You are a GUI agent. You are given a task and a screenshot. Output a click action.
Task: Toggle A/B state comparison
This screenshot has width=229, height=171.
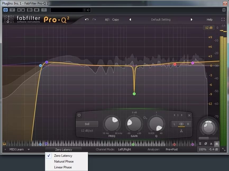(x=107, y=20)
